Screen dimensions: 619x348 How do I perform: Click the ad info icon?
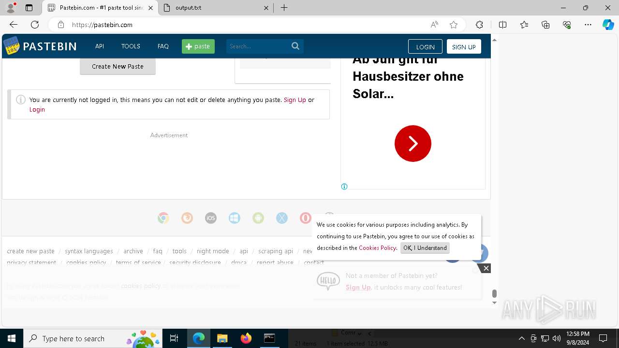coord(344,187)
